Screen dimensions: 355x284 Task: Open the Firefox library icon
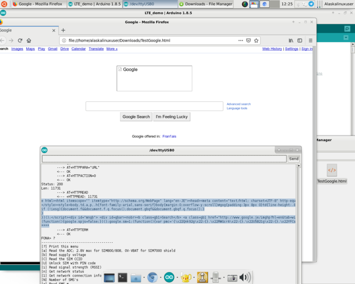(x=292, y=40)
